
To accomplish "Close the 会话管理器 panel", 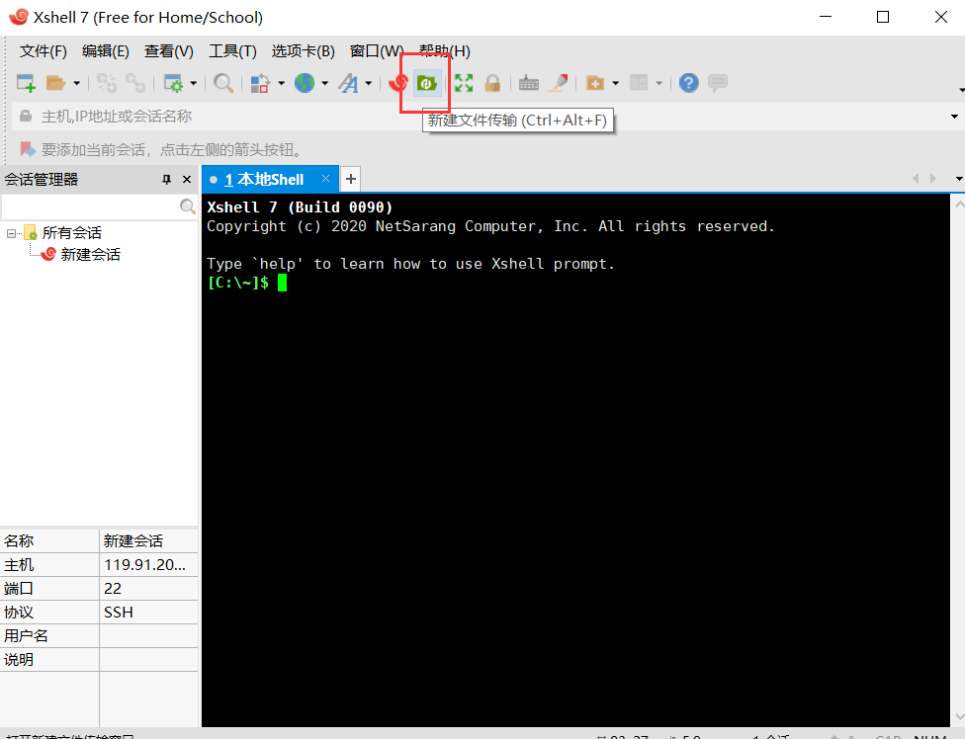I will 187,180.
